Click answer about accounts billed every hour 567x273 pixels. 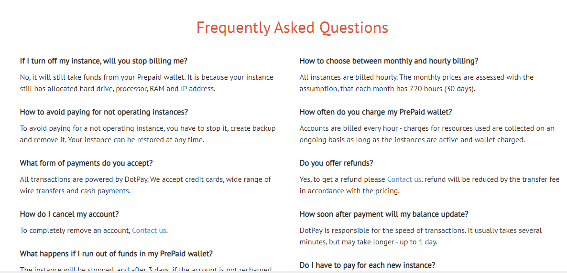click(x=427, y=134)
